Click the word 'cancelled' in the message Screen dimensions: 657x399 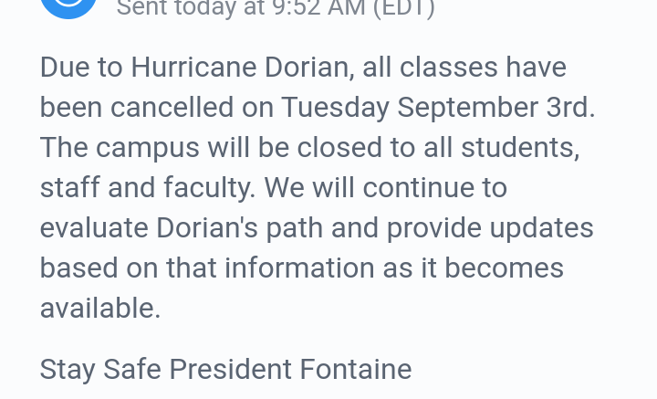pyautogui.click(x=172, y=108)
